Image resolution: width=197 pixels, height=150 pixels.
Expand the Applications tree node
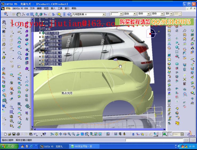click(x=35, y=69)
